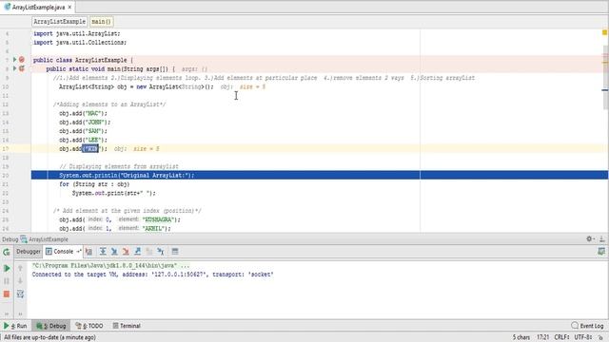
Task: Click the Run to Cursor icon
Action: 161,252
